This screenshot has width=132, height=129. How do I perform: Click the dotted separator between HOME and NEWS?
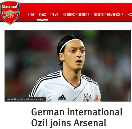tap(37, 15)
